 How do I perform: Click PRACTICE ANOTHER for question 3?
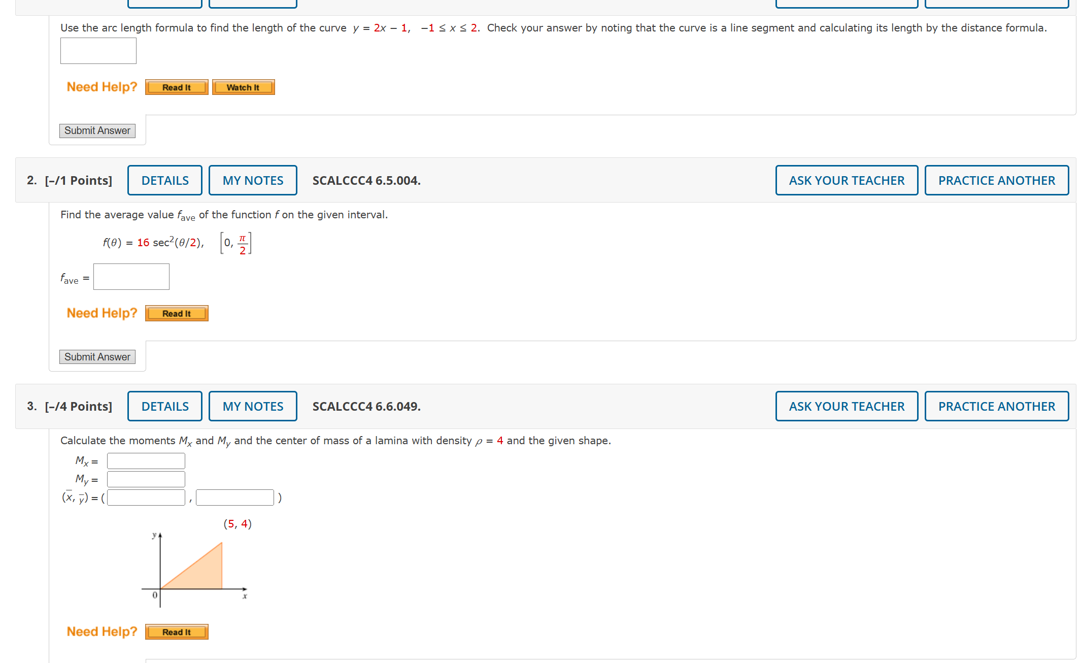[997, 406]
